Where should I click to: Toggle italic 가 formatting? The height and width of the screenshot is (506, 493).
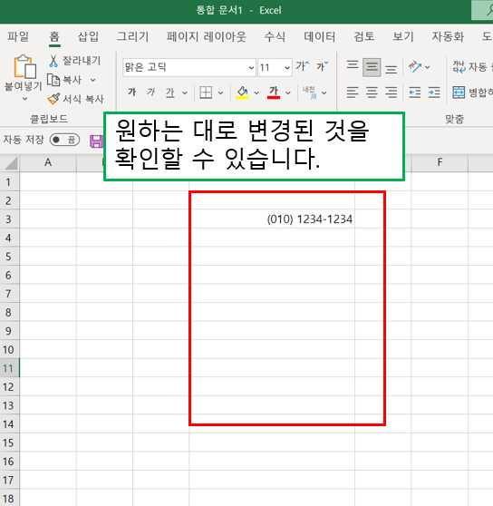(x=150, y=92)
